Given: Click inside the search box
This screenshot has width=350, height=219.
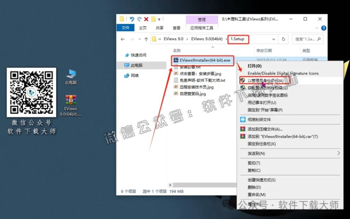Looking at the screenshot, I should [307, 39].
